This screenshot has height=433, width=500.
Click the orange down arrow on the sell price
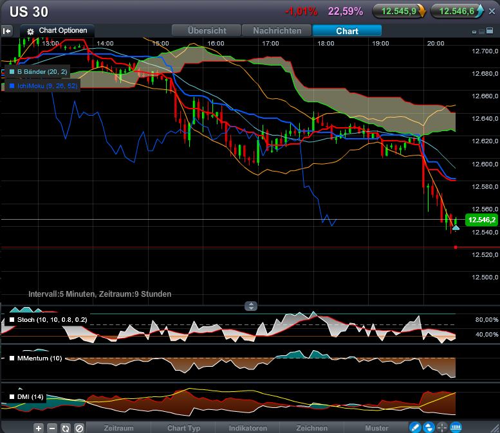(x=421, y=11)
